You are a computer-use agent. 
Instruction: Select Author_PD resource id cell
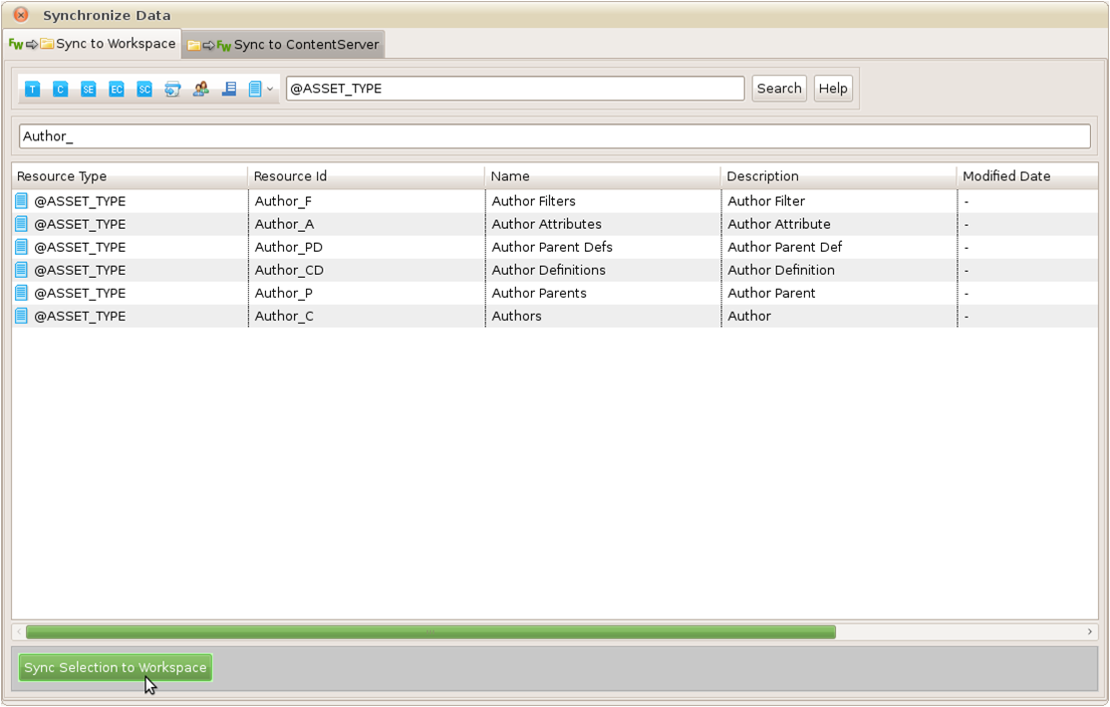[x=367, y=247]
